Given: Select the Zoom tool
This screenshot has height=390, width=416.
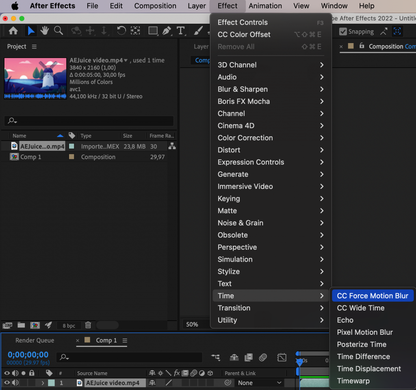Looking at the screenshot, I should pos(58,31).
